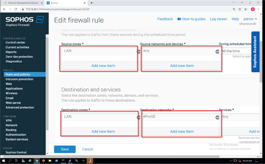Open the scheduled time 'All the time' dropdown
Screen dimensions: 265x164
pyautogui.click(x=236, y=51)
